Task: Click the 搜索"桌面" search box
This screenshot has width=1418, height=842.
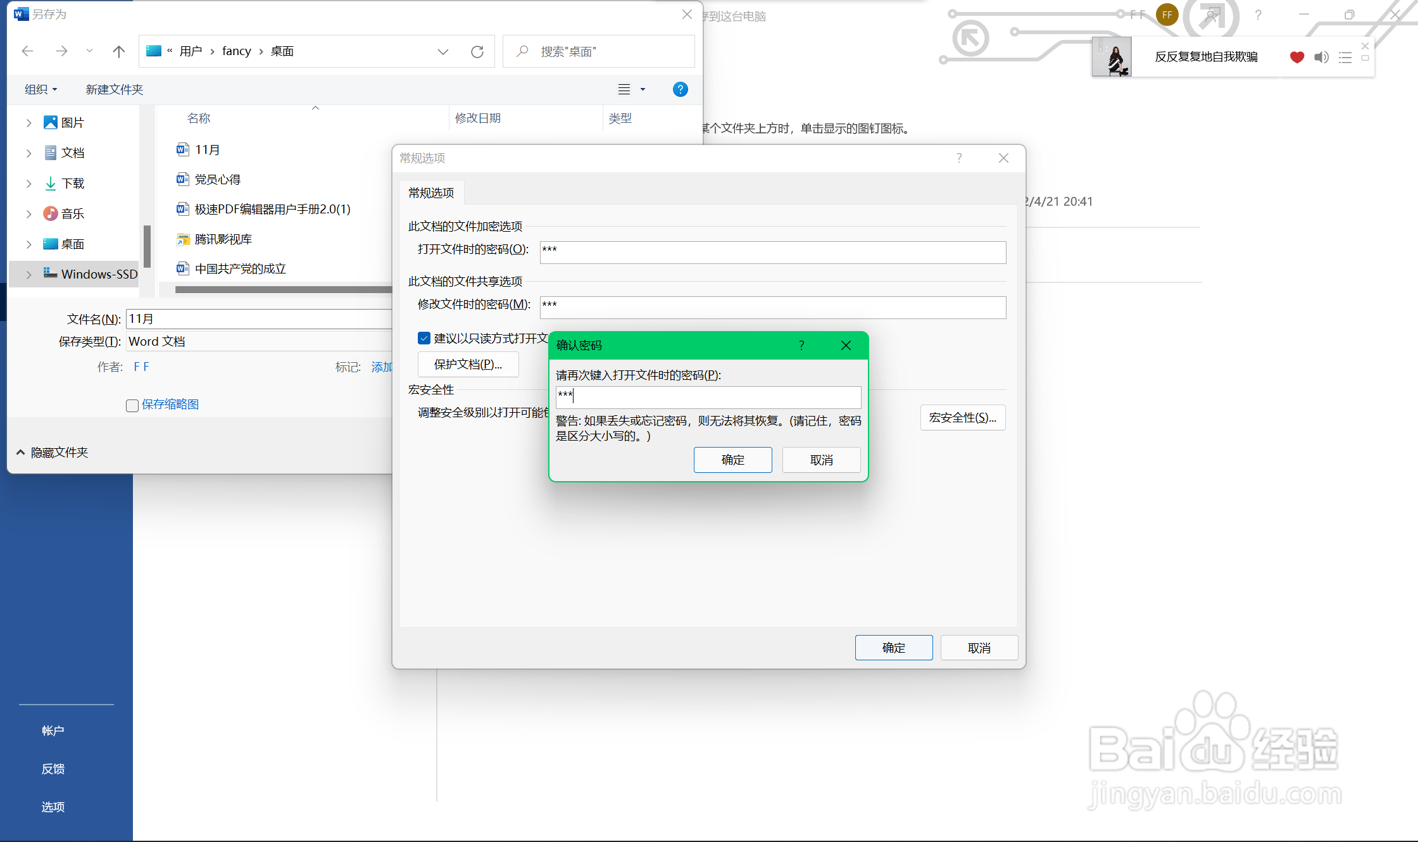Action: 598,51
